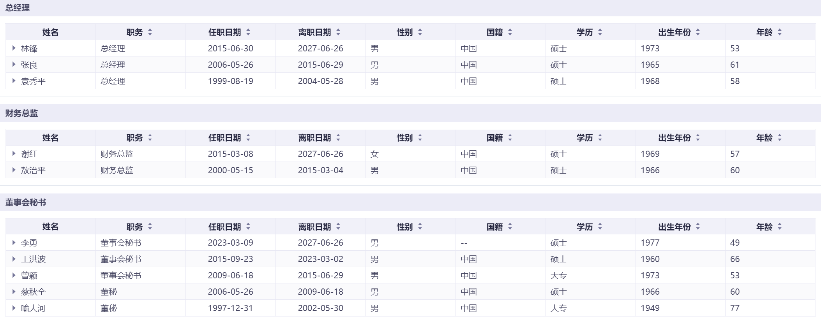This screenshot has width=821, height=320.
Task: Click the name 袁秀平
Action: click(x=33, y=81)
